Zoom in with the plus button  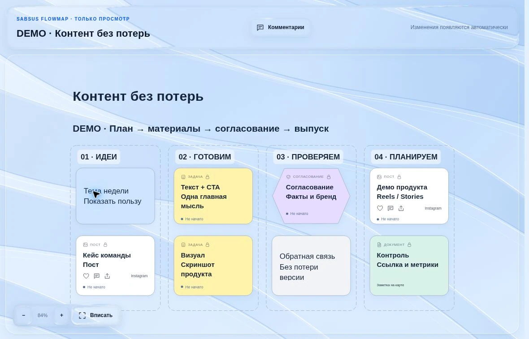tap(61, 315)
